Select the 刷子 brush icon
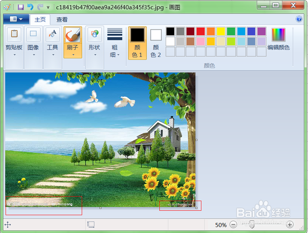The image size is (308, 233). pos(73,35)
